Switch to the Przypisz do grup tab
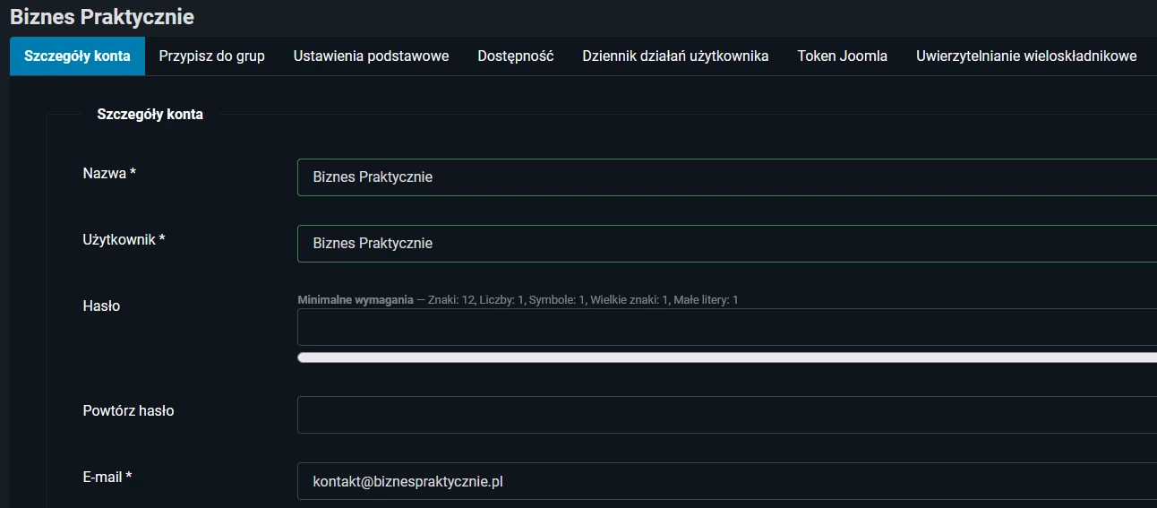This screenshot has height=508, width=1157. click(211, 56)
